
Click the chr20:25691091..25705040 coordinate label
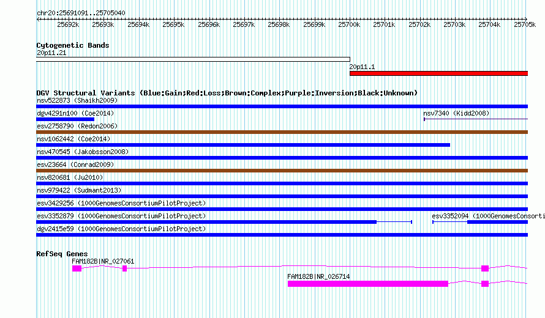click(81, 13)
